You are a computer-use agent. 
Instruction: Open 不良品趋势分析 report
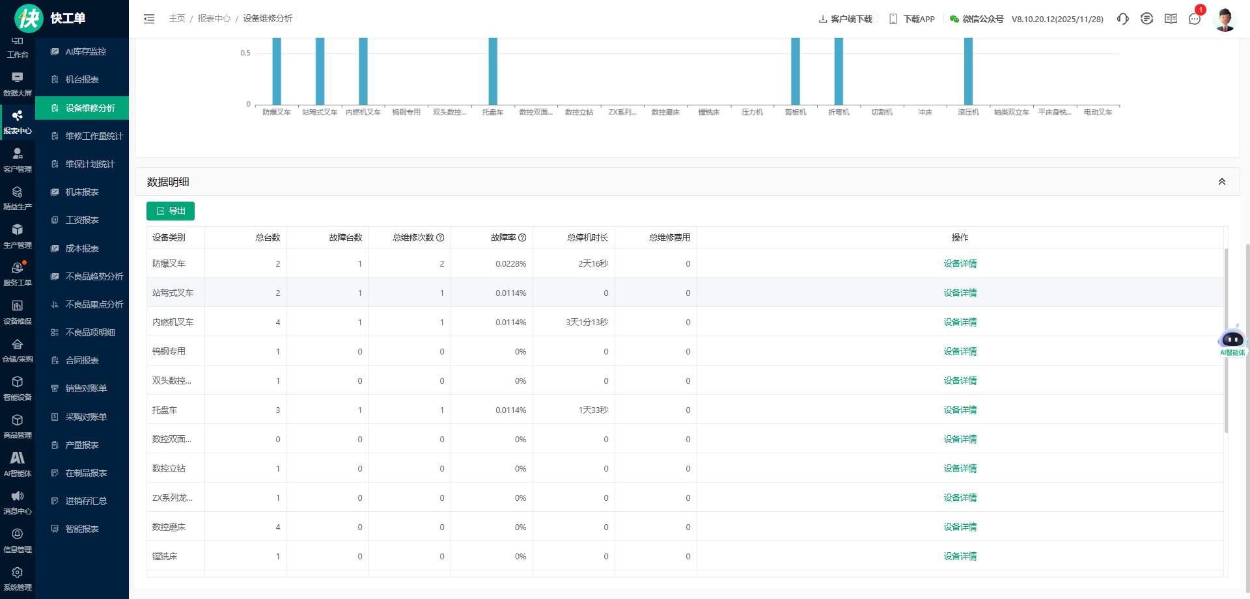coord(94,276)
